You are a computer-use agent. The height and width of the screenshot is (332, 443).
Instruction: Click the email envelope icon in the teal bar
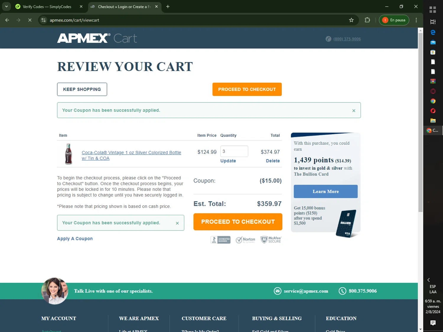(277, 291)
